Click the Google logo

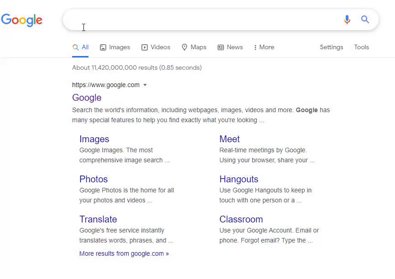[x=22, y=20]
